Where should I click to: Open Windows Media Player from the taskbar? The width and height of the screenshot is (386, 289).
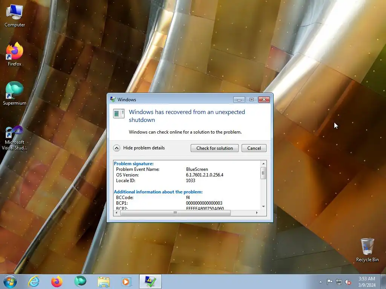click(x=127, y=281)
